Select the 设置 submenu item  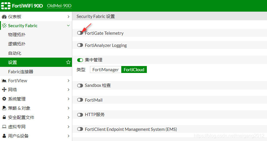(36, 62)
